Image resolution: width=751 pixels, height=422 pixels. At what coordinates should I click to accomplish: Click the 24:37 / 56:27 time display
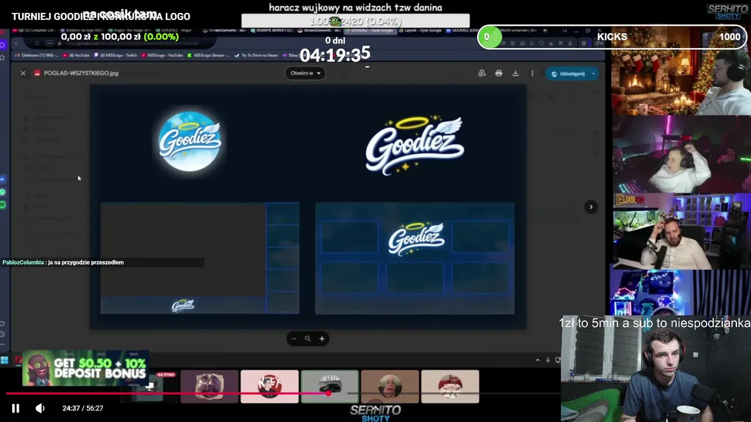coord(83,409)
